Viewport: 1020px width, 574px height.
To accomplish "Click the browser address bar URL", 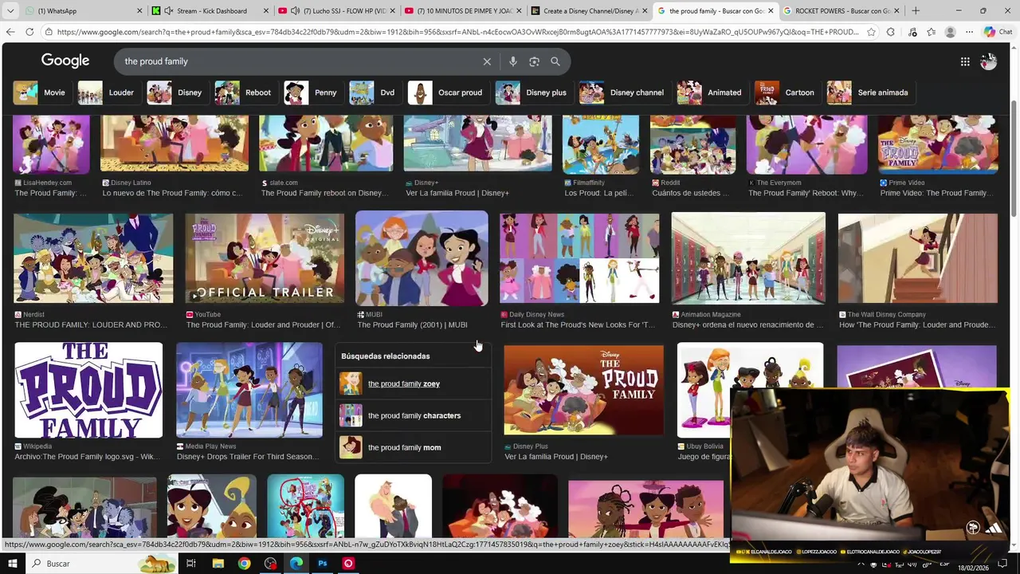I will [x=458, y=32].
